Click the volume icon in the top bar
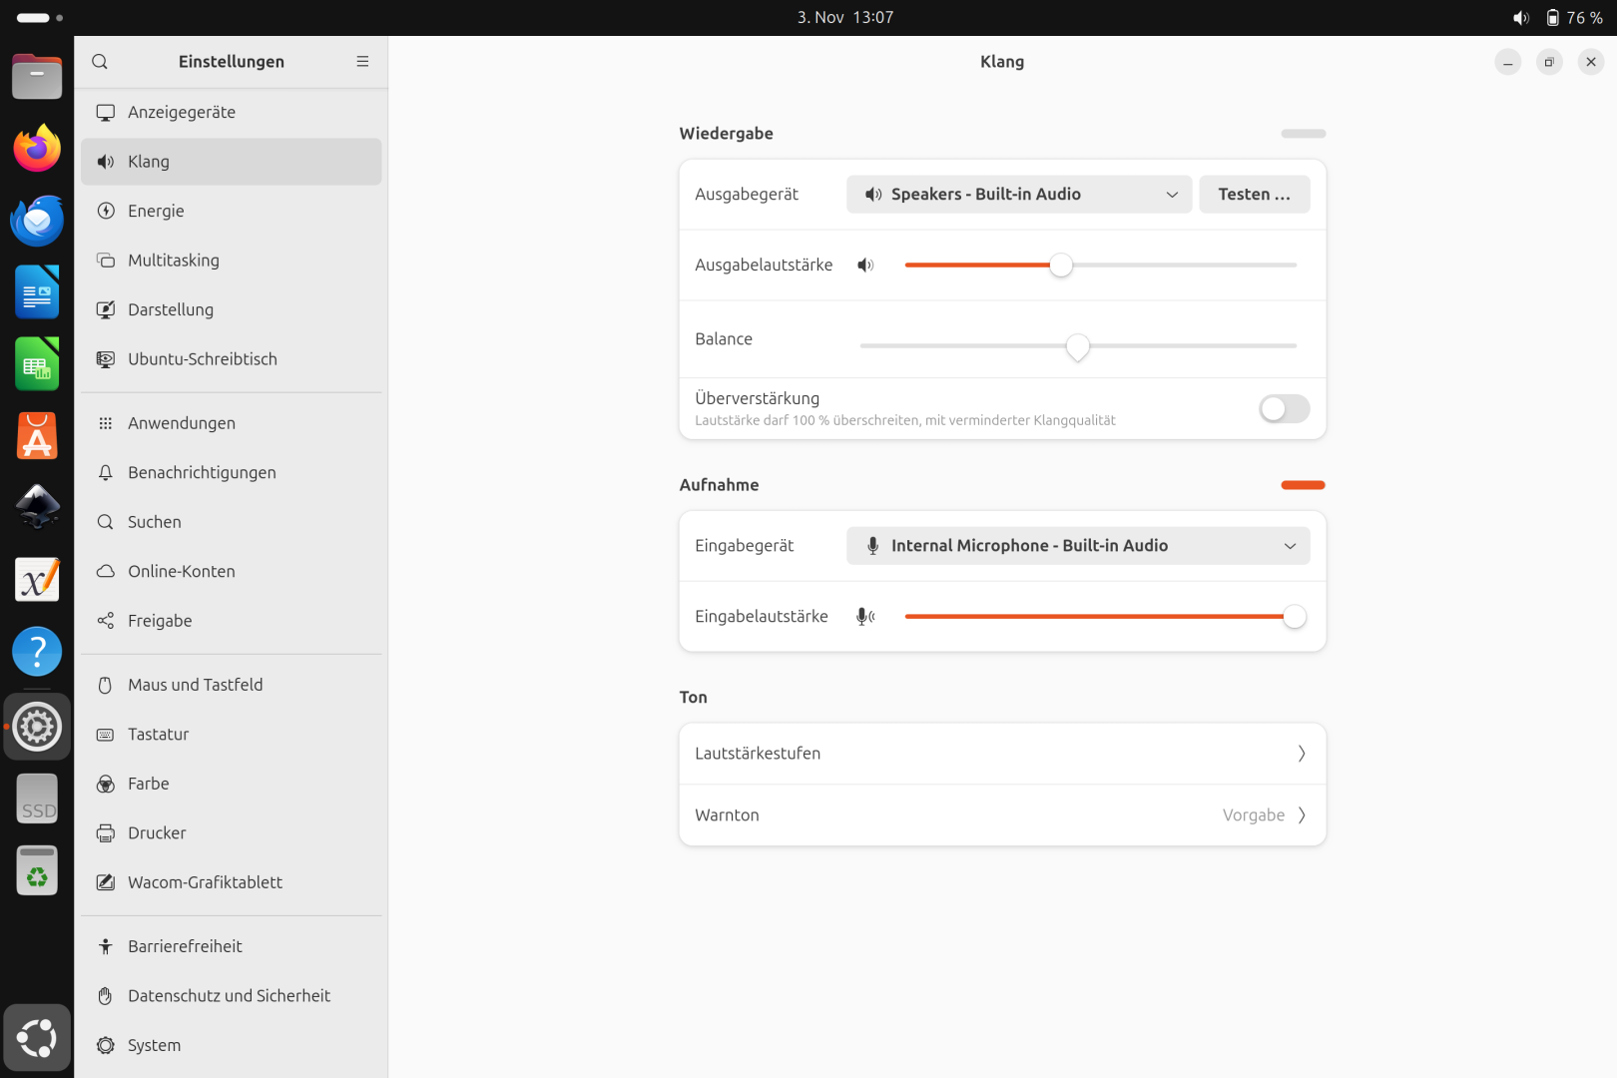 point(1521,18)
